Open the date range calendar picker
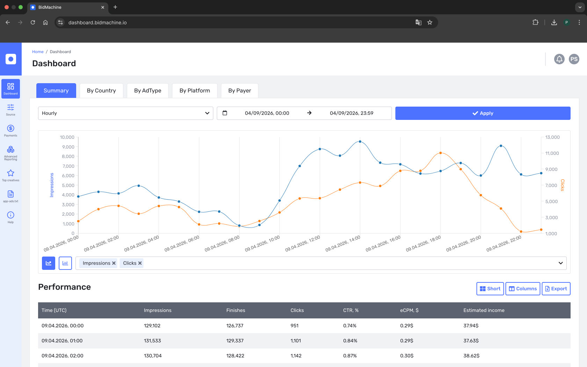The width and height of the screenshot is (587, 367). click(x=225, y=113)
